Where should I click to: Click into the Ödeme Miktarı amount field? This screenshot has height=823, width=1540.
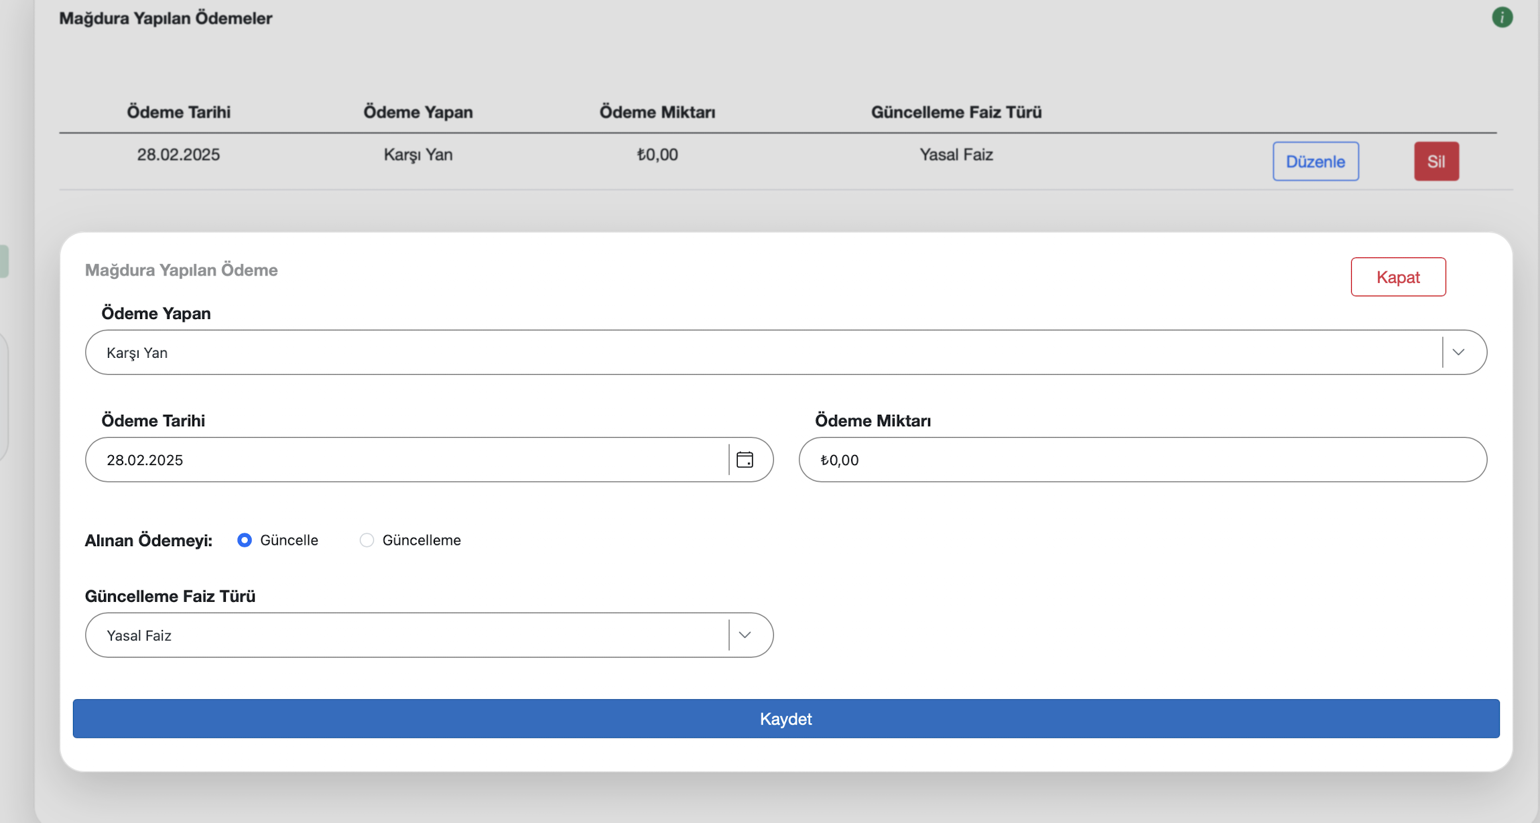[1142, 460]
